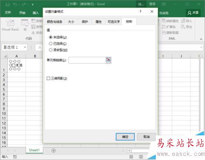Open the Name Box dropdown arrow
This screenshot has width=205, height=160.
pyautogui.click(x=25, y=47)
